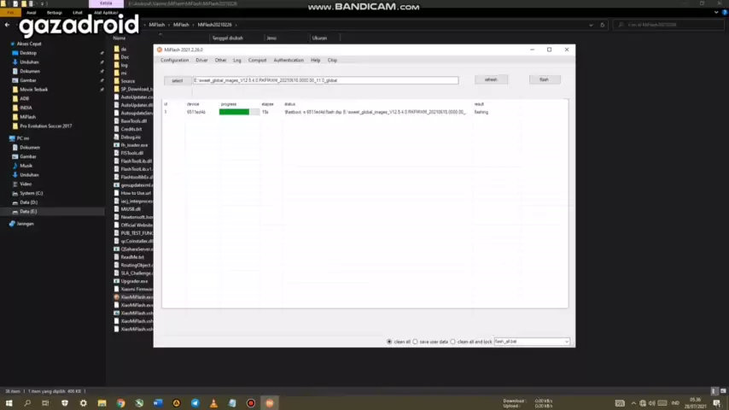Open the Configuration menu

174,60
